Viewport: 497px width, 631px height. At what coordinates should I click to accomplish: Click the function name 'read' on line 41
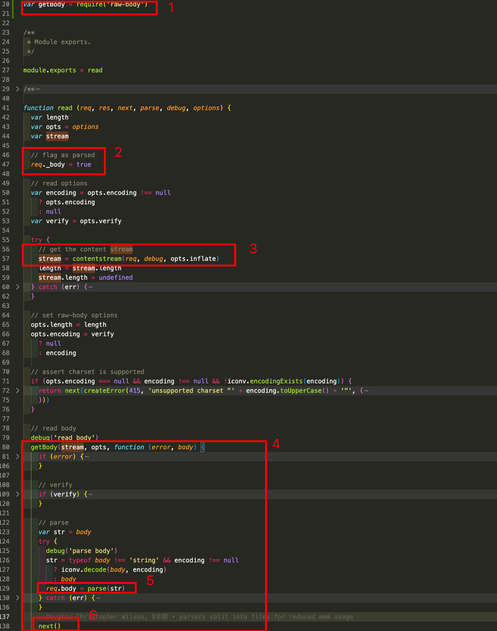(65, 108)
